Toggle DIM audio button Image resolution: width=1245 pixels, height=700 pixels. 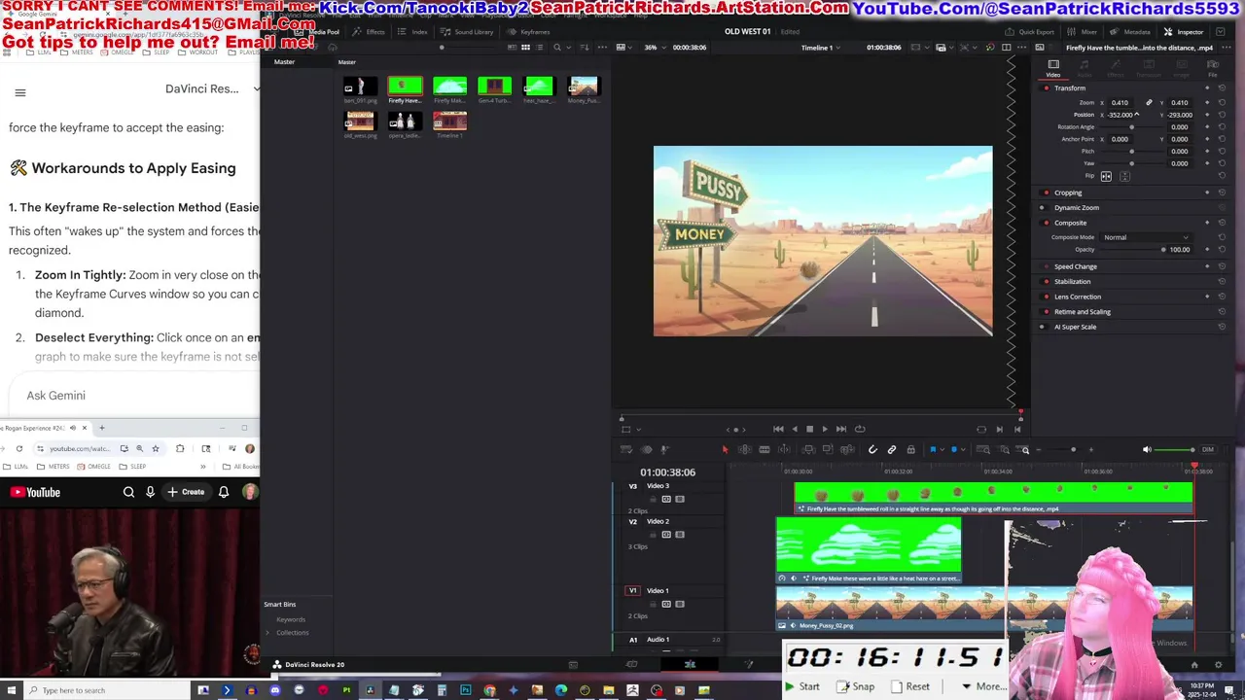coord(1207,449)
